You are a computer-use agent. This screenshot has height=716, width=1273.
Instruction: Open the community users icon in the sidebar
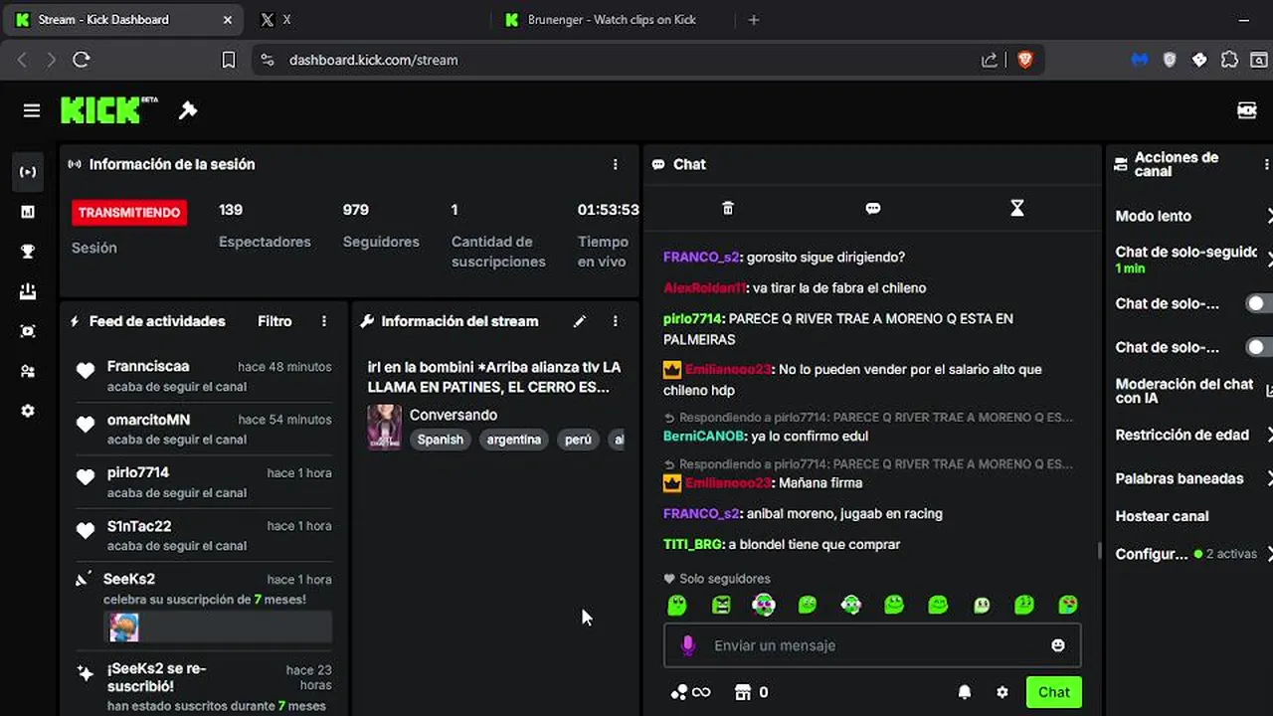tap(28, 371)
